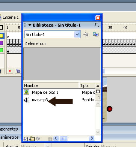136x147 pixels.
Task: Sort items by the Nombre column header
Action: click(51, 85)
